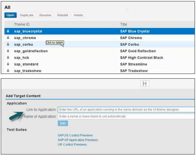Select the SAP Gold Reflection theme row
The height and width of the screenshot is (155, 196).
tap(98, 51)
